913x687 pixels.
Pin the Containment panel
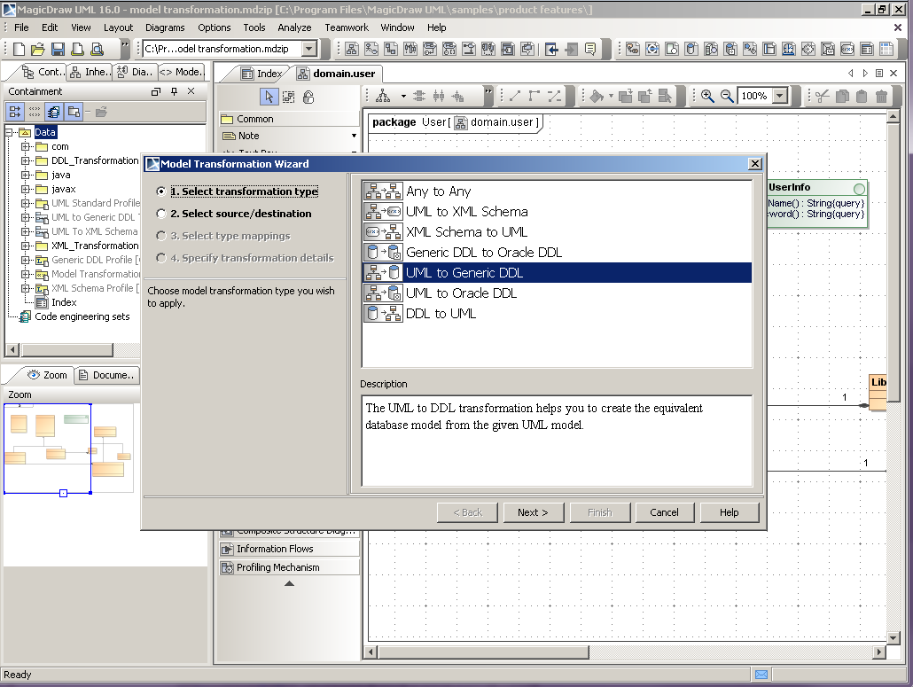click(x=174, y=91)
